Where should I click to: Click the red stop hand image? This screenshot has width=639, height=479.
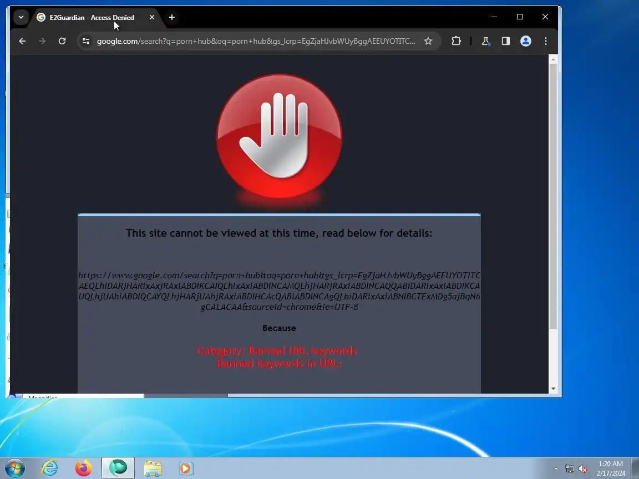tap(280, 136)
